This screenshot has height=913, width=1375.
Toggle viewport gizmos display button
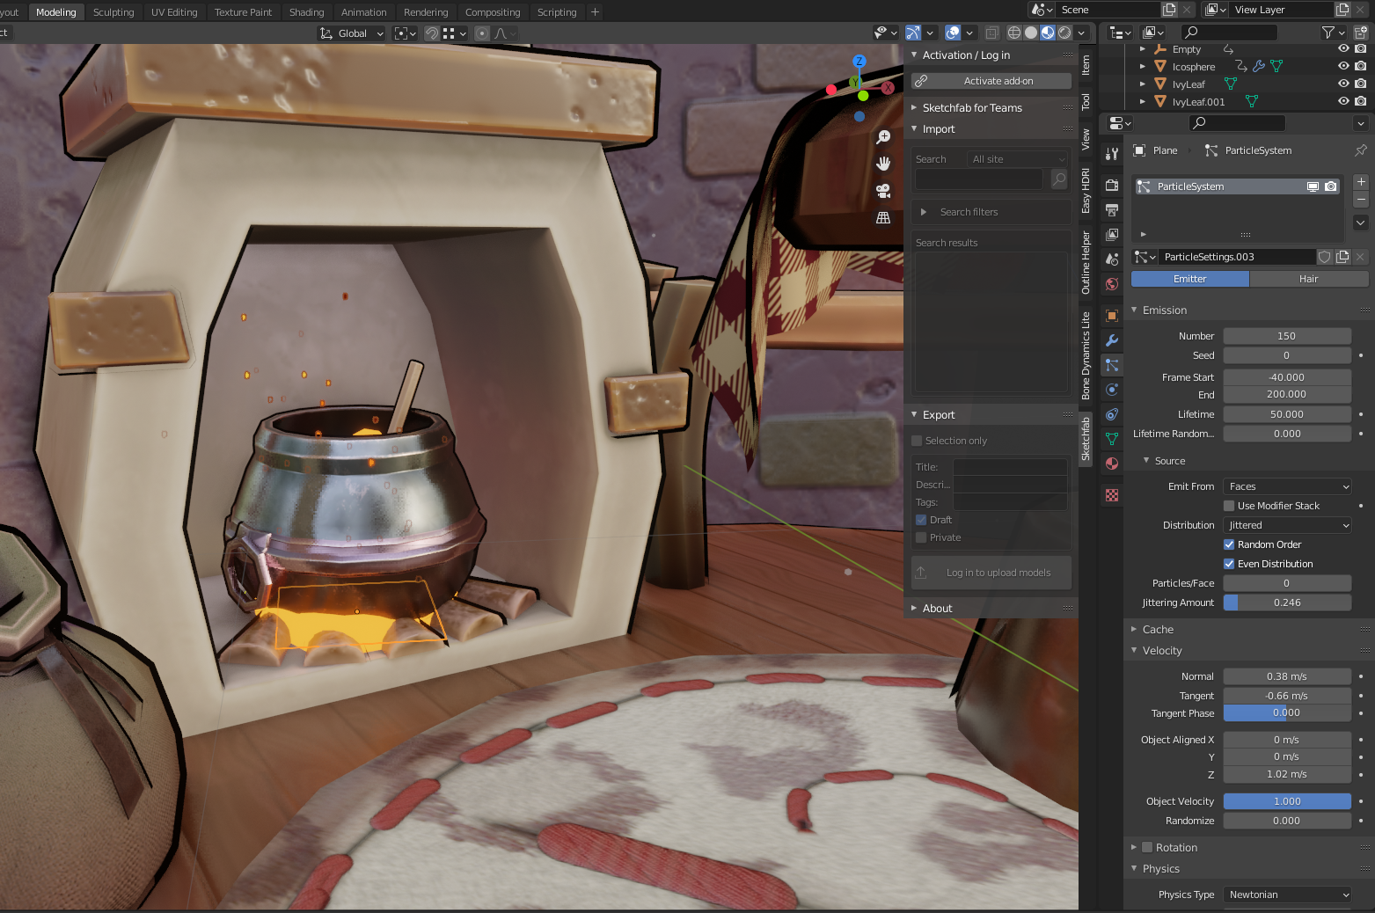point(913,33)
